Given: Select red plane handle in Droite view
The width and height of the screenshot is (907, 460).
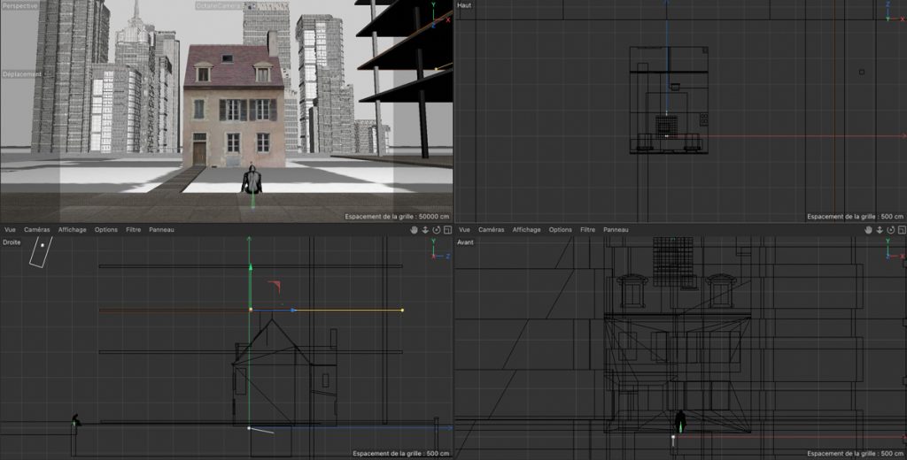Looking at the screenshot, I should coord(275,286).
